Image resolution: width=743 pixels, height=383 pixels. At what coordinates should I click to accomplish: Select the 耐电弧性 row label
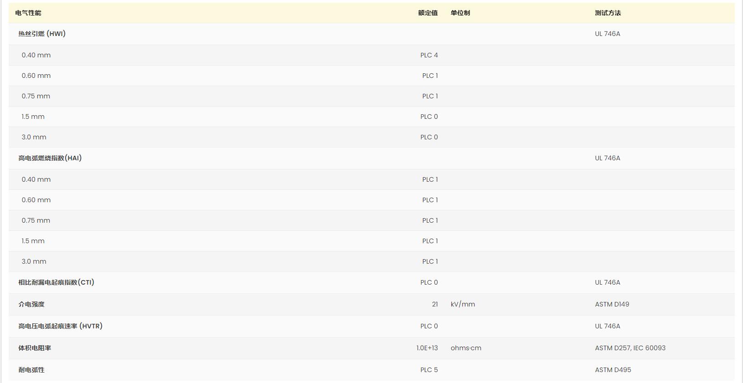31,370
